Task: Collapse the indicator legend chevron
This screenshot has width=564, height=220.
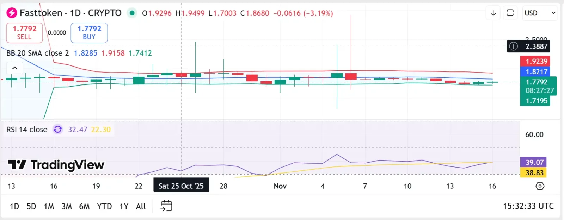Action: click(x=15, y=68)
